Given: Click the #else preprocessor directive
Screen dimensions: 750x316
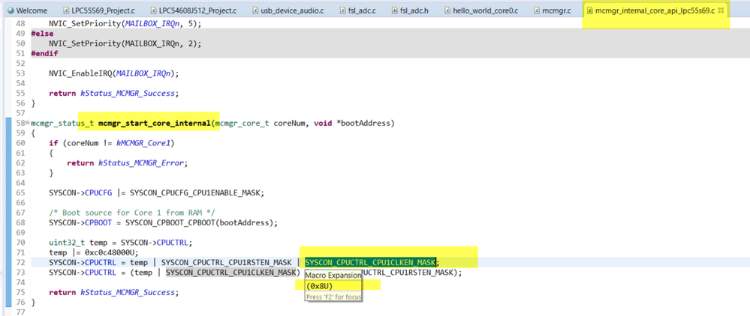Looking at the screenshot, I should click(x=42, y=34).
